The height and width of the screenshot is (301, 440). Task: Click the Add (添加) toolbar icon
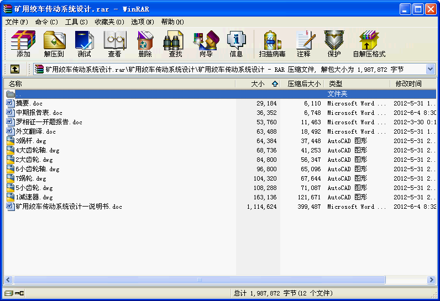click(23, 44)
